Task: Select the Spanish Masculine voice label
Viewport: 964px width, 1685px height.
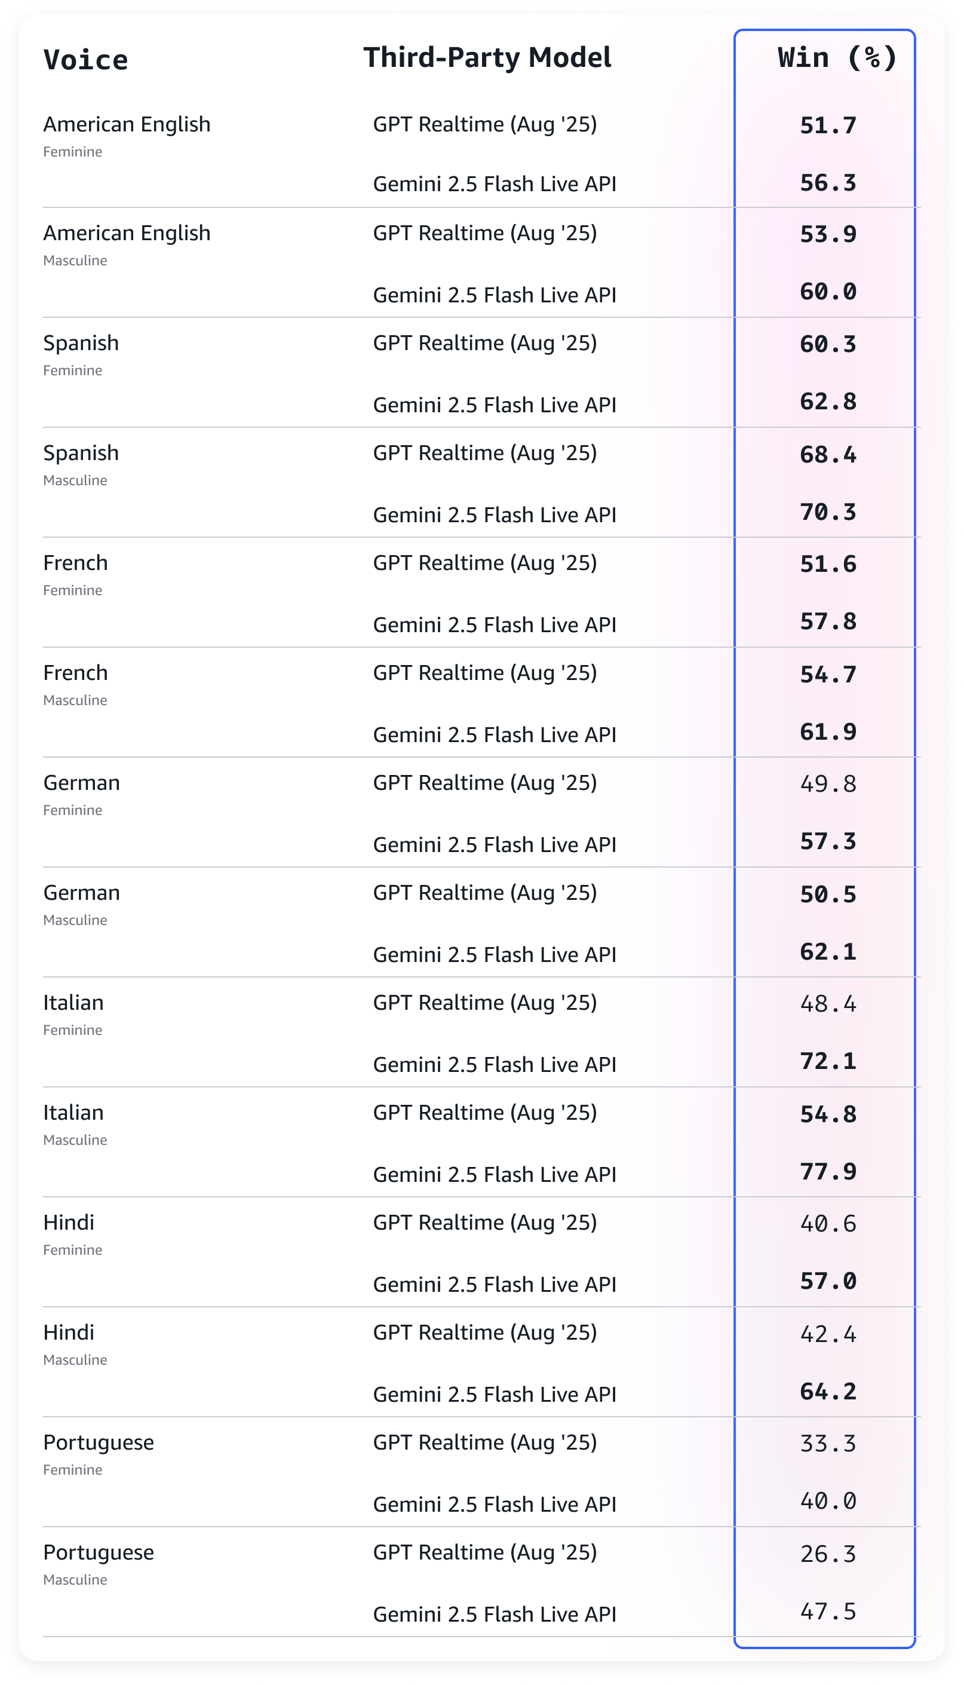Action: click(81, 453)
